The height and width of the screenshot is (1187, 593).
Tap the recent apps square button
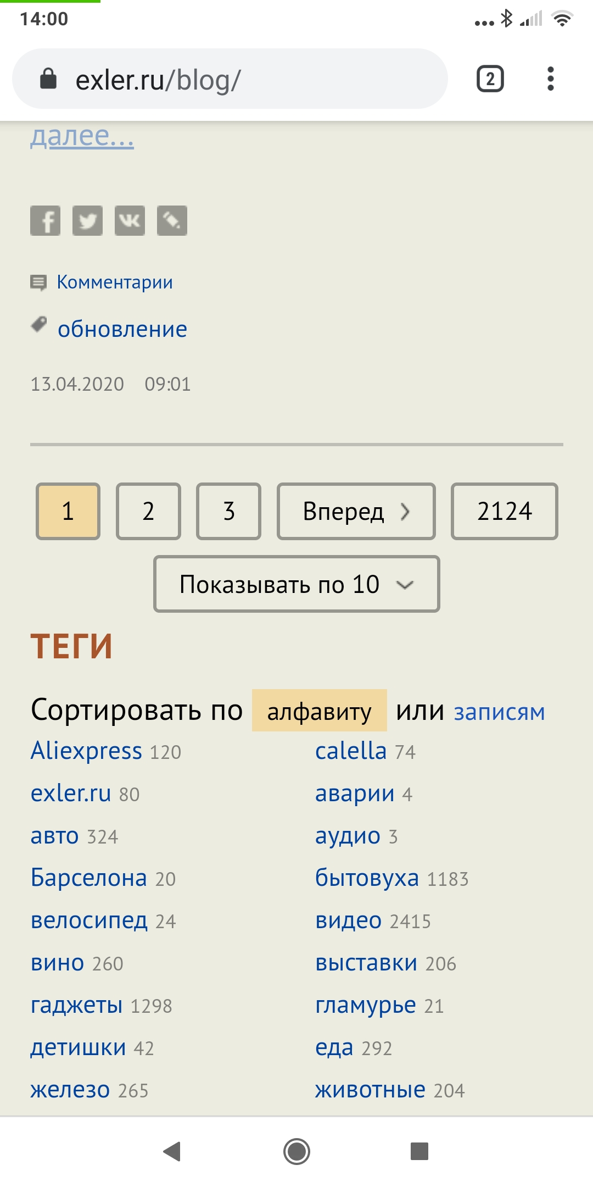(419, 1151)
